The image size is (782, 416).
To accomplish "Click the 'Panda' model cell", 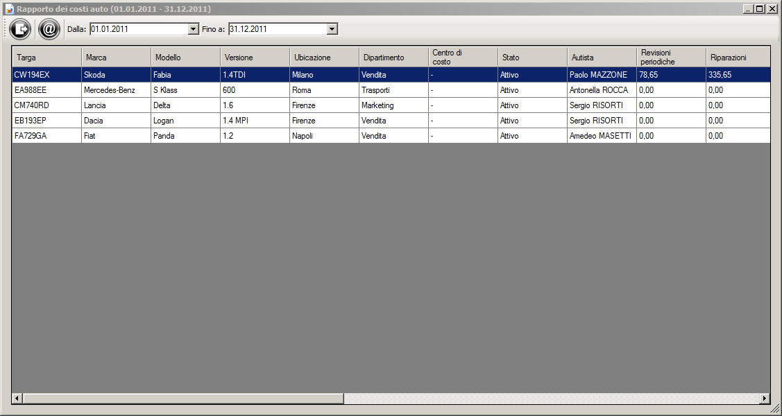I will coord(185,135).
